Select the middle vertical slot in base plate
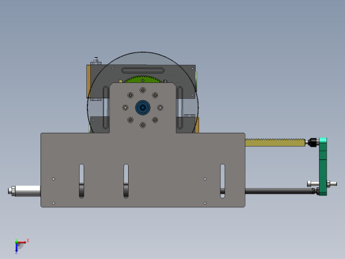Viewport: 345px width, 259px height. (x=126, y=181)
